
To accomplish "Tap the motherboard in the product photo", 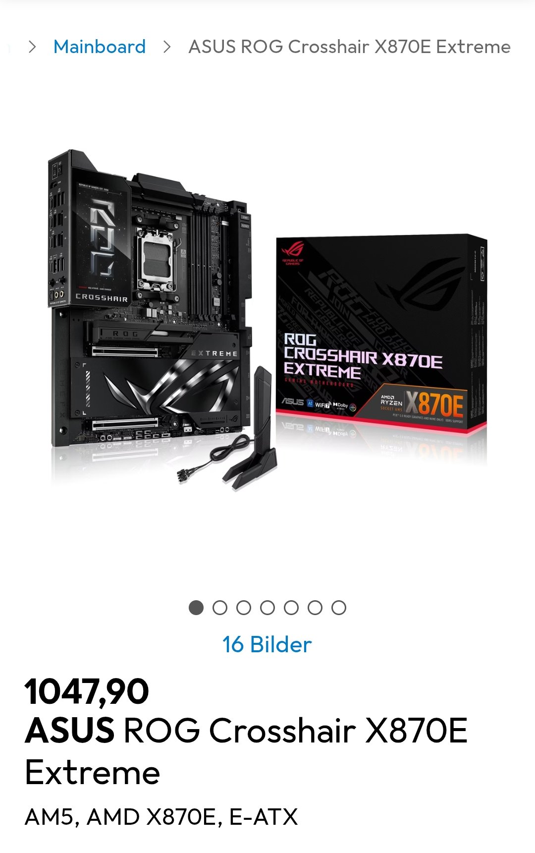I will coord(149,297).
